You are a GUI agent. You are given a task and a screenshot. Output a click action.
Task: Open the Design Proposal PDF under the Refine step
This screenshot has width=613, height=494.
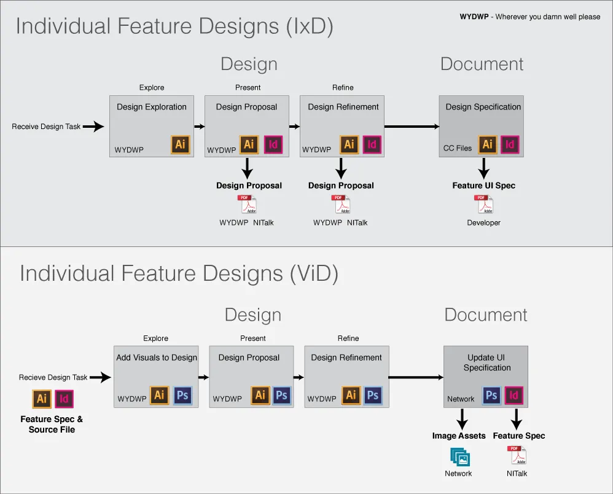point(341,203)
